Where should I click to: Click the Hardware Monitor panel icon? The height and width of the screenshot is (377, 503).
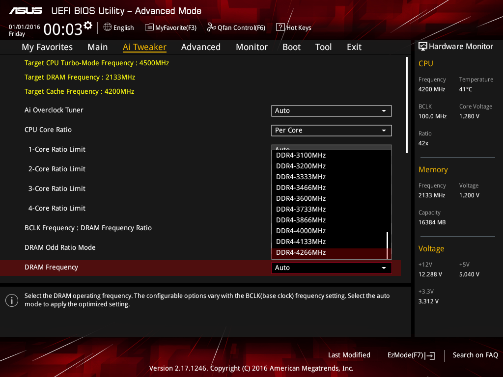[423, 46]
